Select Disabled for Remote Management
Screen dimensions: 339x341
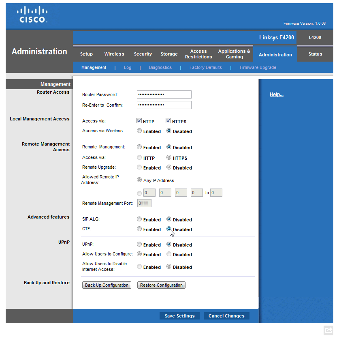pyautogui.click(x=169, y=147)
